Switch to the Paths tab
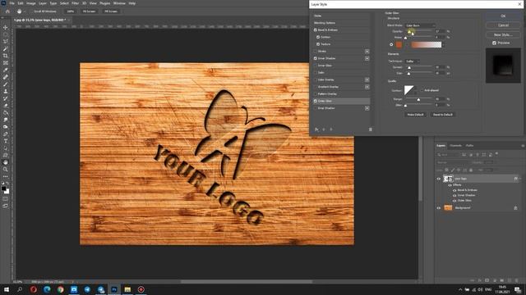Image resolution: width=526 pixels, height=295 pixels. click(x=469, y=146)
